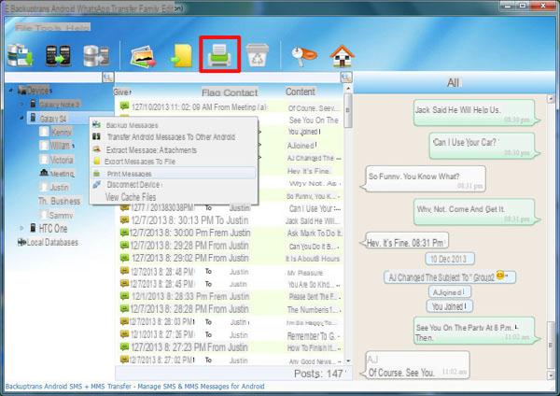The image size is (560, 396).
Task: Collapse the Galaxy S4 device node
Action: click(21, 118)
